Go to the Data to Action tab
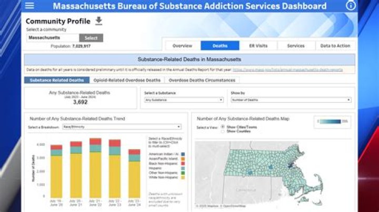This screenshot has height=212, width=379. tap(335, 46)
